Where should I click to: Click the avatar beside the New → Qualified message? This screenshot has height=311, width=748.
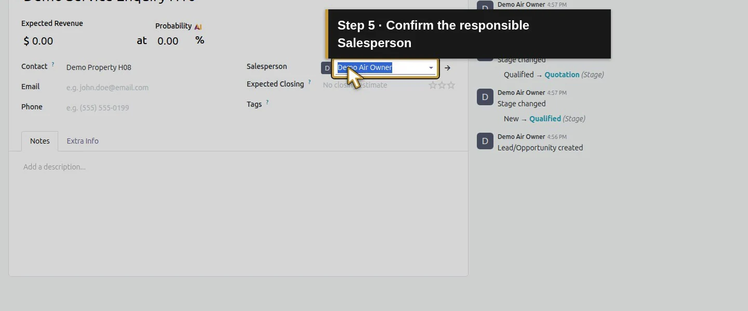(485, 97)
